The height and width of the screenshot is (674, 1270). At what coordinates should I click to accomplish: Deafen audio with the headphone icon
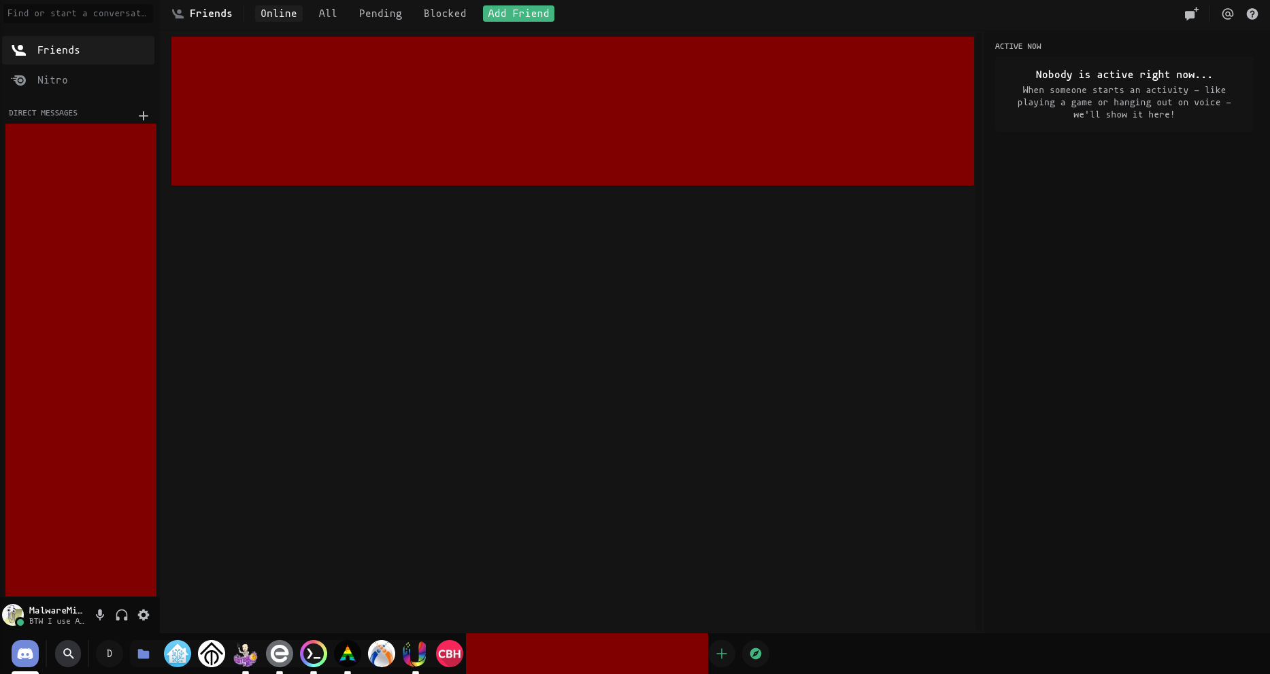pyautogui.click(x=122, y=614)
